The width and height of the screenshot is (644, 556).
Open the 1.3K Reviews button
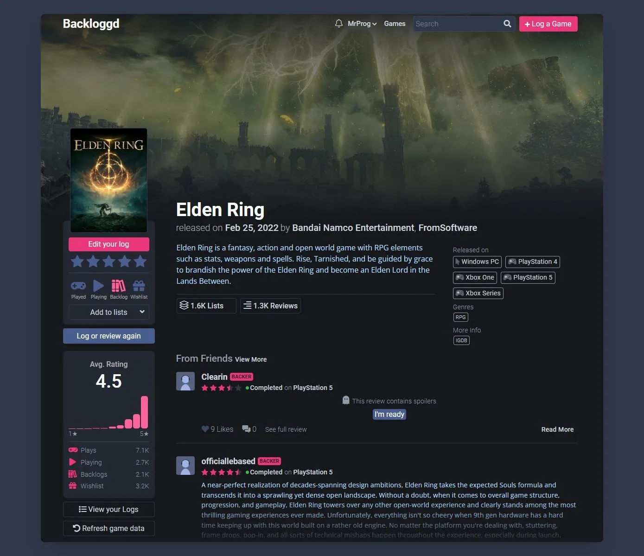pyautogui.click(x=271, y=306)
